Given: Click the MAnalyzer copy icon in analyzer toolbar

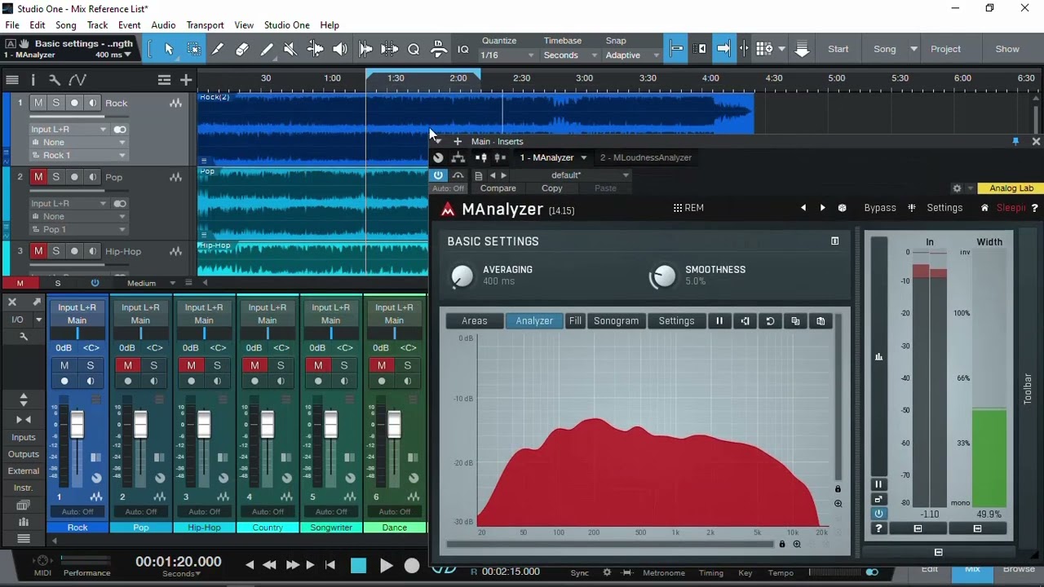Looking at the screenshot, I should (795, 321).
